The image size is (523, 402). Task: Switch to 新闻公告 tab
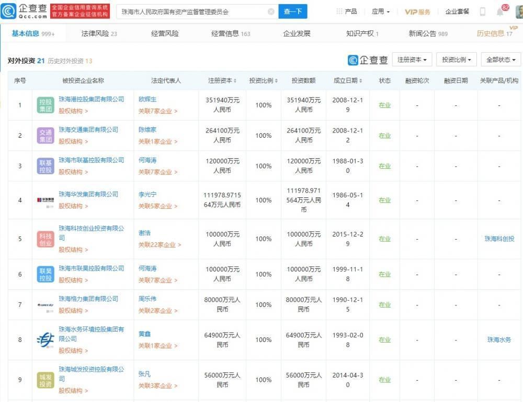428,33
